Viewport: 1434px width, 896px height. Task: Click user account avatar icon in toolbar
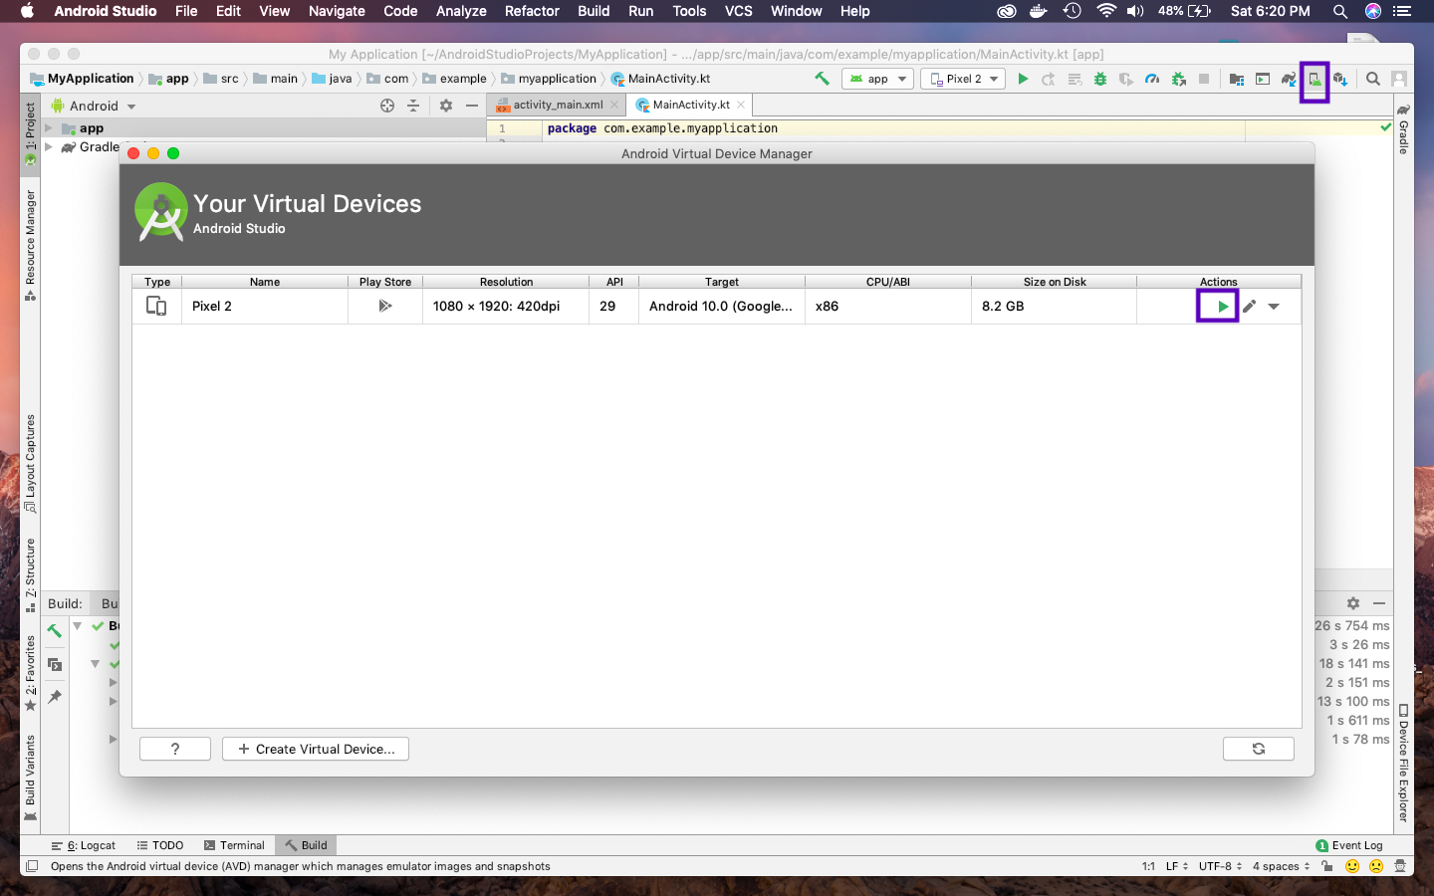coord(1399,79)
